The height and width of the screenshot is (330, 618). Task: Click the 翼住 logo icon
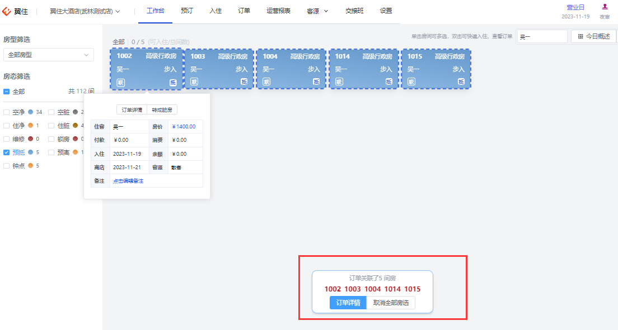(6, 11)
